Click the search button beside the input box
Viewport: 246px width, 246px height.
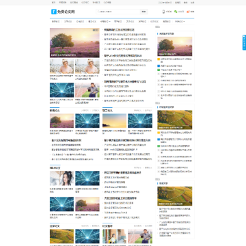click(143, 12)
